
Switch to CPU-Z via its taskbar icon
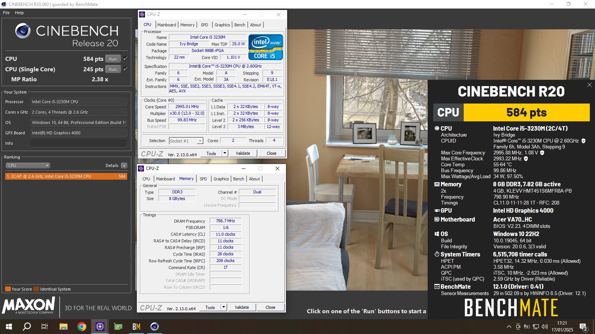pos(100,327)
